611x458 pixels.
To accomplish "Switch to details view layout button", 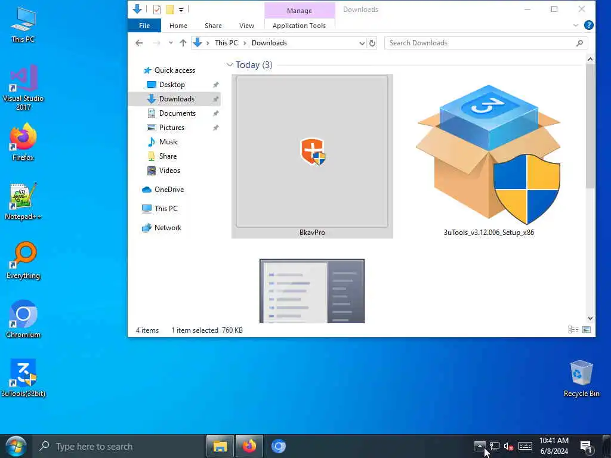I will click(573, 330).
